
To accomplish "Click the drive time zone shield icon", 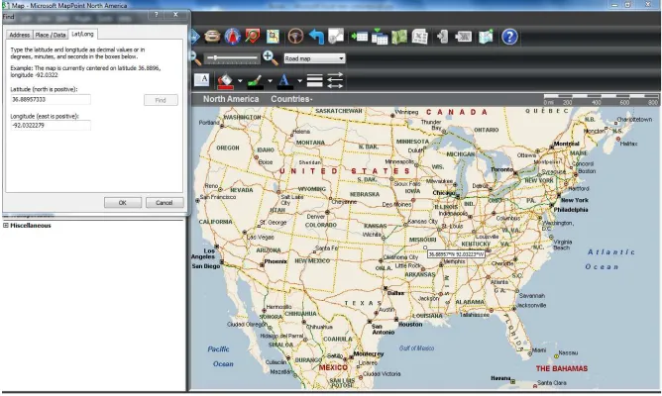I will coord(336,37).
